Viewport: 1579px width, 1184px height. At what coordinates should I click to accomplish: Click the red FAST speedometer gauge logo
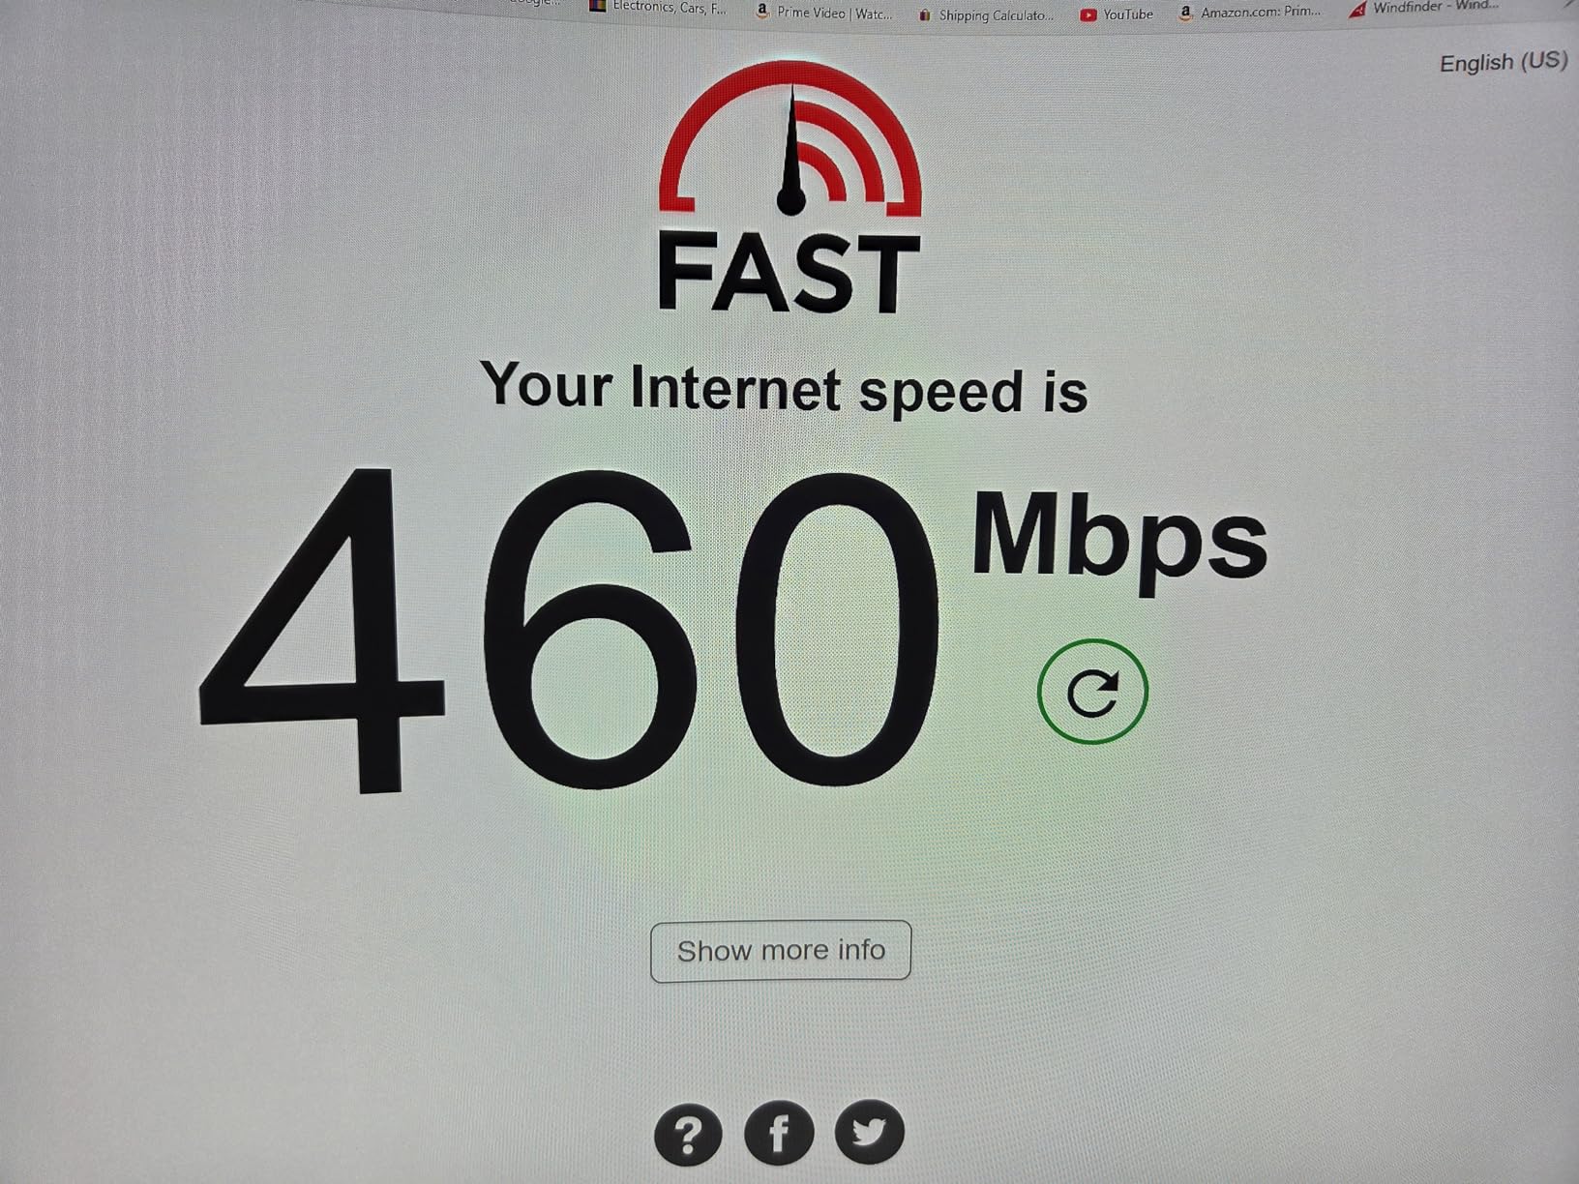[x=790, y=138]
